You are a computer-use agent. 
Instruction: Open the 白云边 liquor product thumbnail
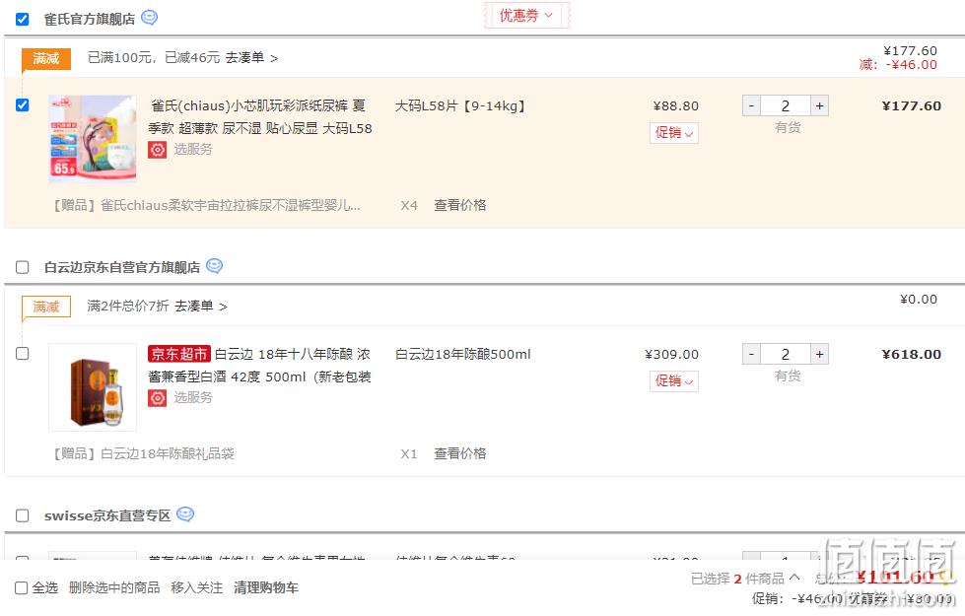93,387
